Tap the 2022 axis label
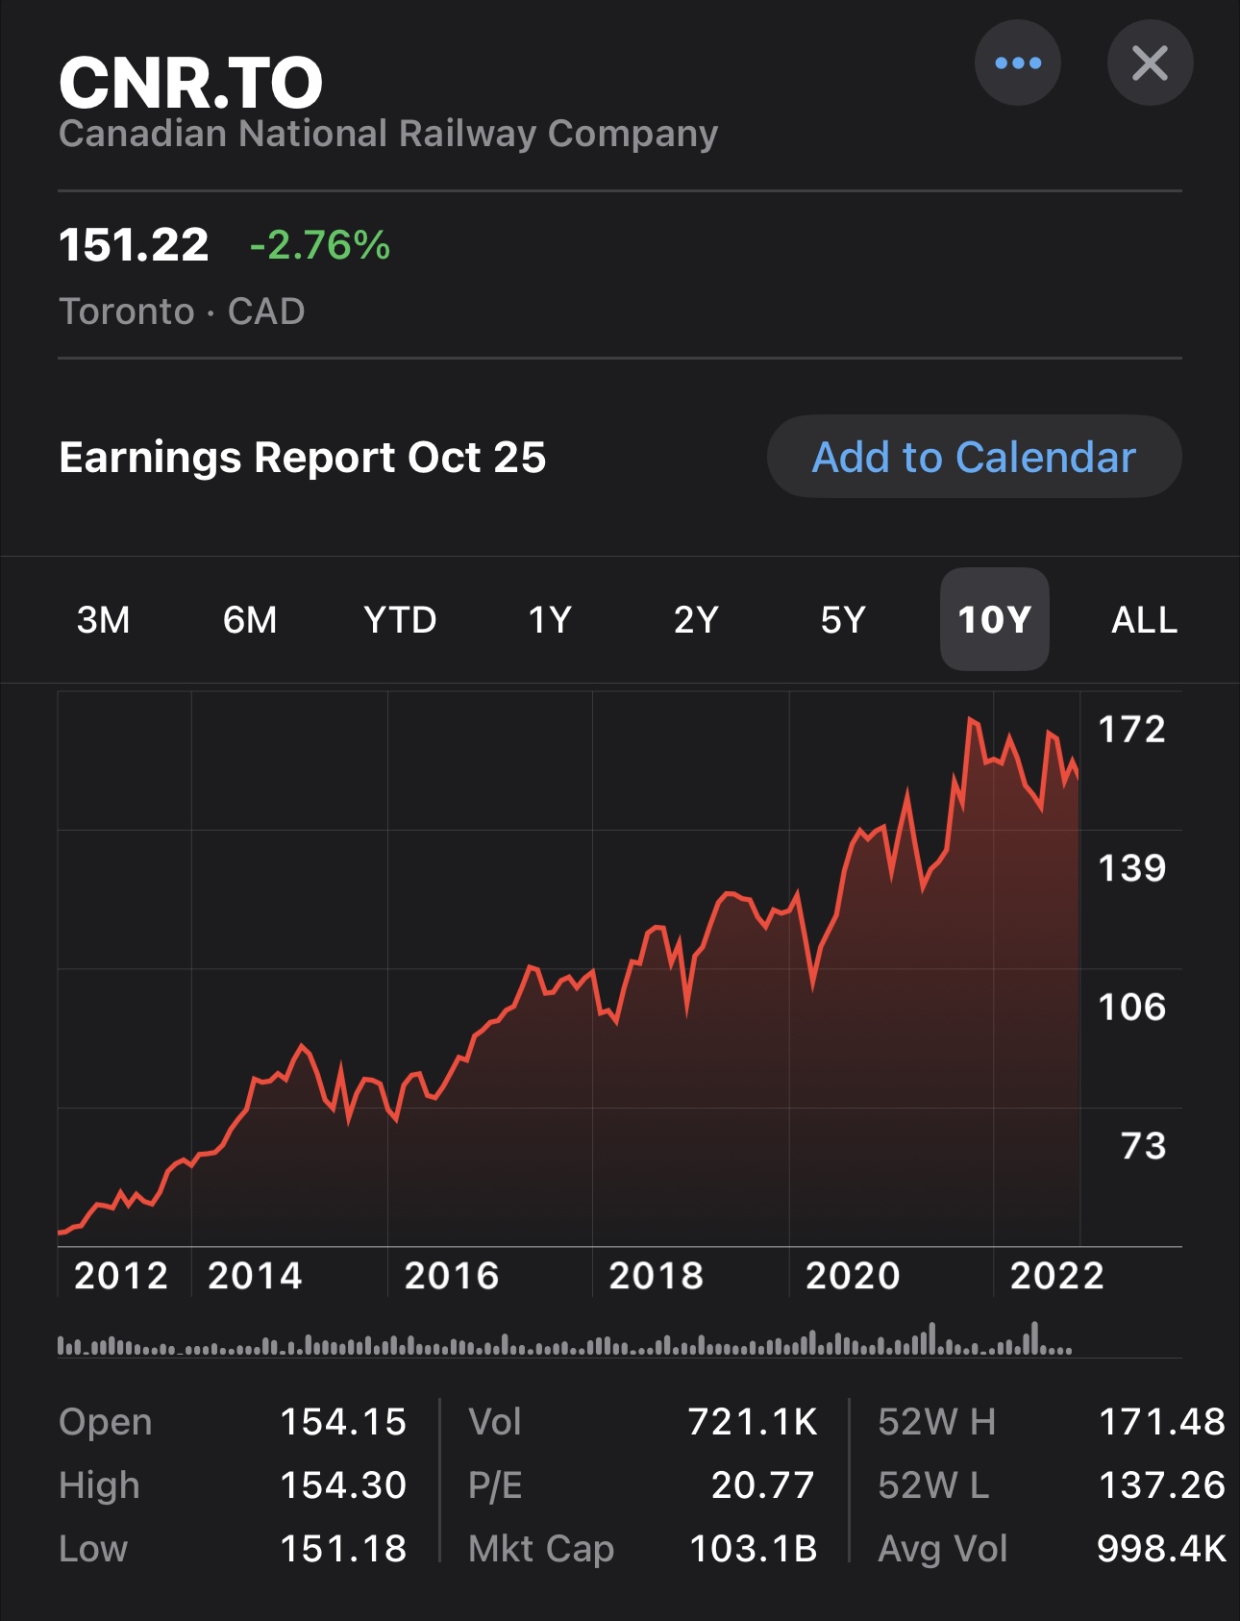This screenshot has height=1621, width=1240. pos(1057,1276)
